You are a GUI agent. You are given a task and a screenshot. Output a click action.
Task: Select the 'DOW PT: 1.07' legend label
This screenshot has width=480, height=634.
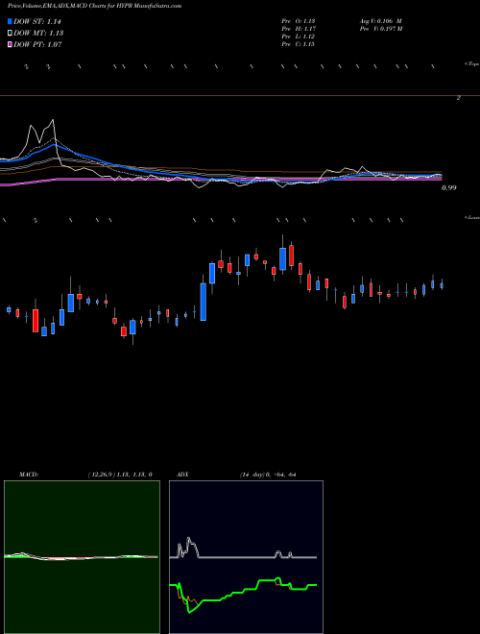click(37, 44)
